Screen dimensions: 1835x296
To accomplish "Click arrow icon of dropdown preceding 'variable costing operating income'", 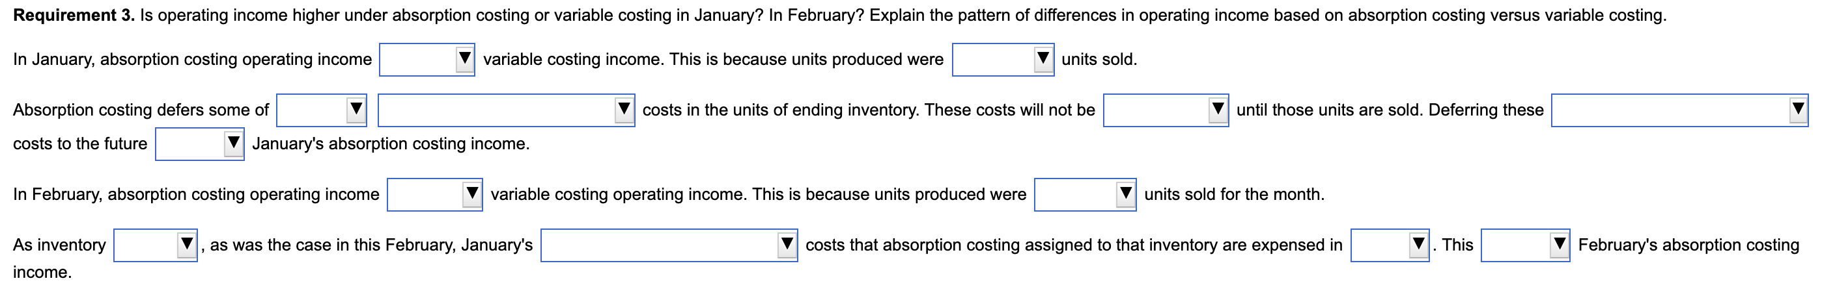I will click(x=471, y=193).
